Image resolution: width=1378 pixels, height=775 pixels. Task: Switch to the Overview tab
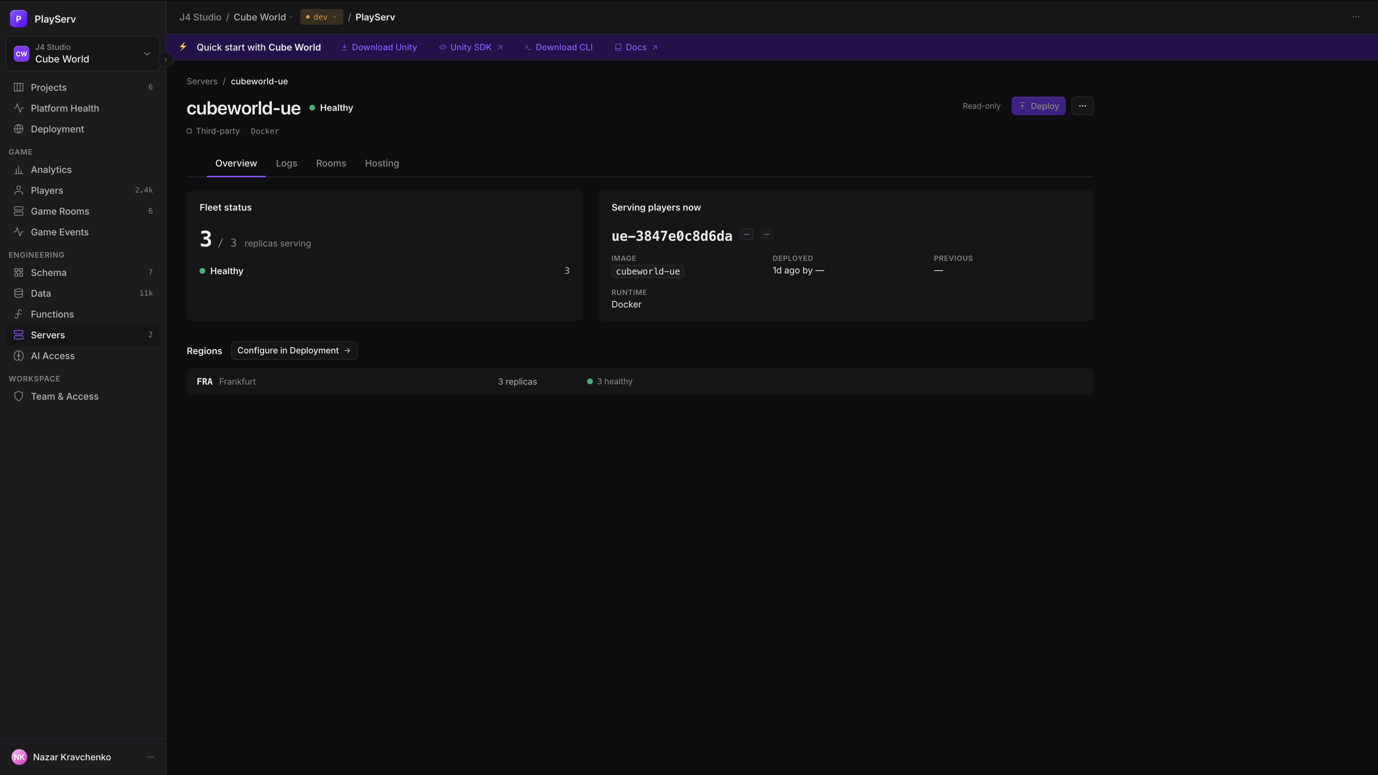236,163
